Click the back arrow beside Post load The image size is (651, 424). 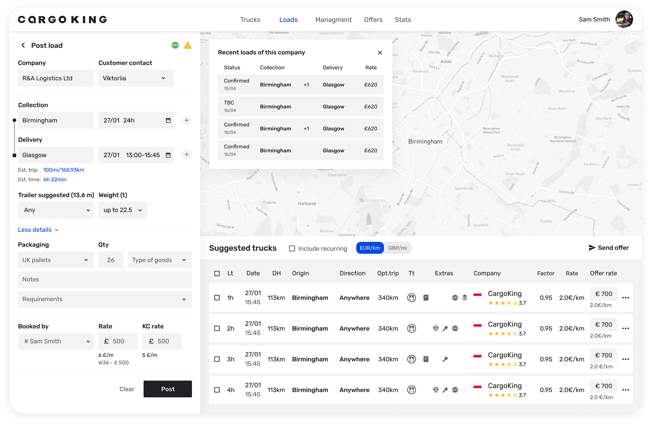23,45
